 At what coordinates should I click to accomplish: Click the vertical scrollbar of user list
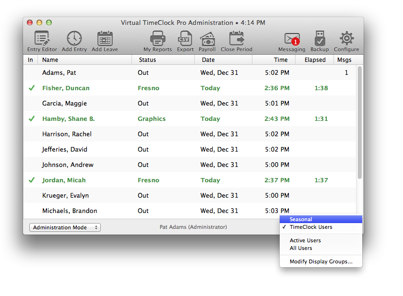[x=359, y=122]
